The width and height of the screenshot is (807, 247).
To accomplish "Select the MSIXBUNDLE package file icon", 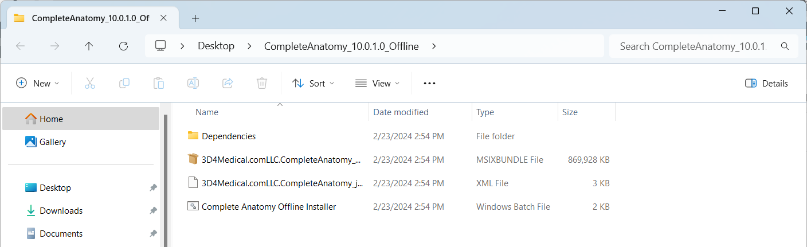I will coord(193,159).
